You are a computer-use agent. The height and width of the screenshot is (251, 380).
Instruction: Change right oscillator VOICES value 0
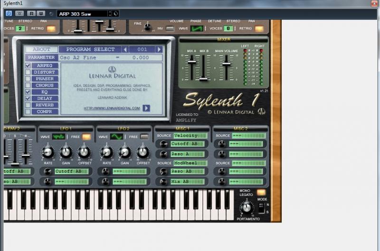(x=228, y=28)
